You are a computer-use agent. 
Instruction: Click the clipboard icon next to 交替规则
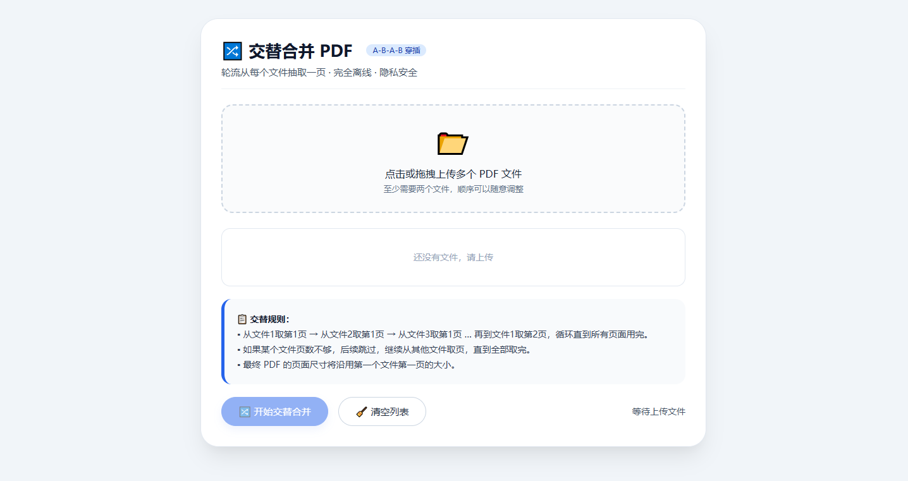[242, 319]
